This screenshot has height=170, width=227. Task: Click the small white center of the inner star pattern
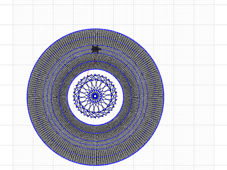pyautogui.click(x=95, y=96)
